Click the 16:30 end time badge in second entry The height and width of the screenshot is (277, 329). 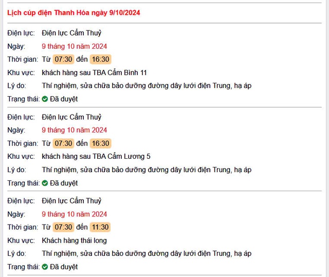(101, 143)
